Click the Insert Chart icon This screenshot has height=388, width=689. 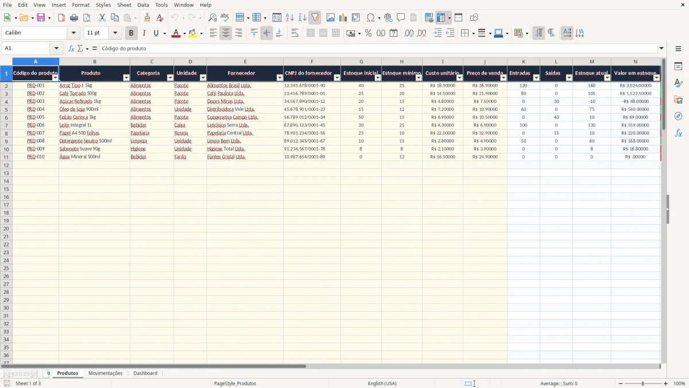[343, 18]
